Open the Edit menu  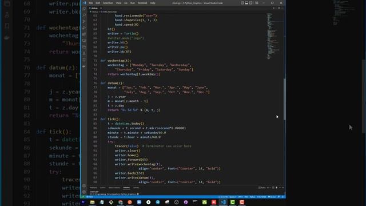click(98, 3)
